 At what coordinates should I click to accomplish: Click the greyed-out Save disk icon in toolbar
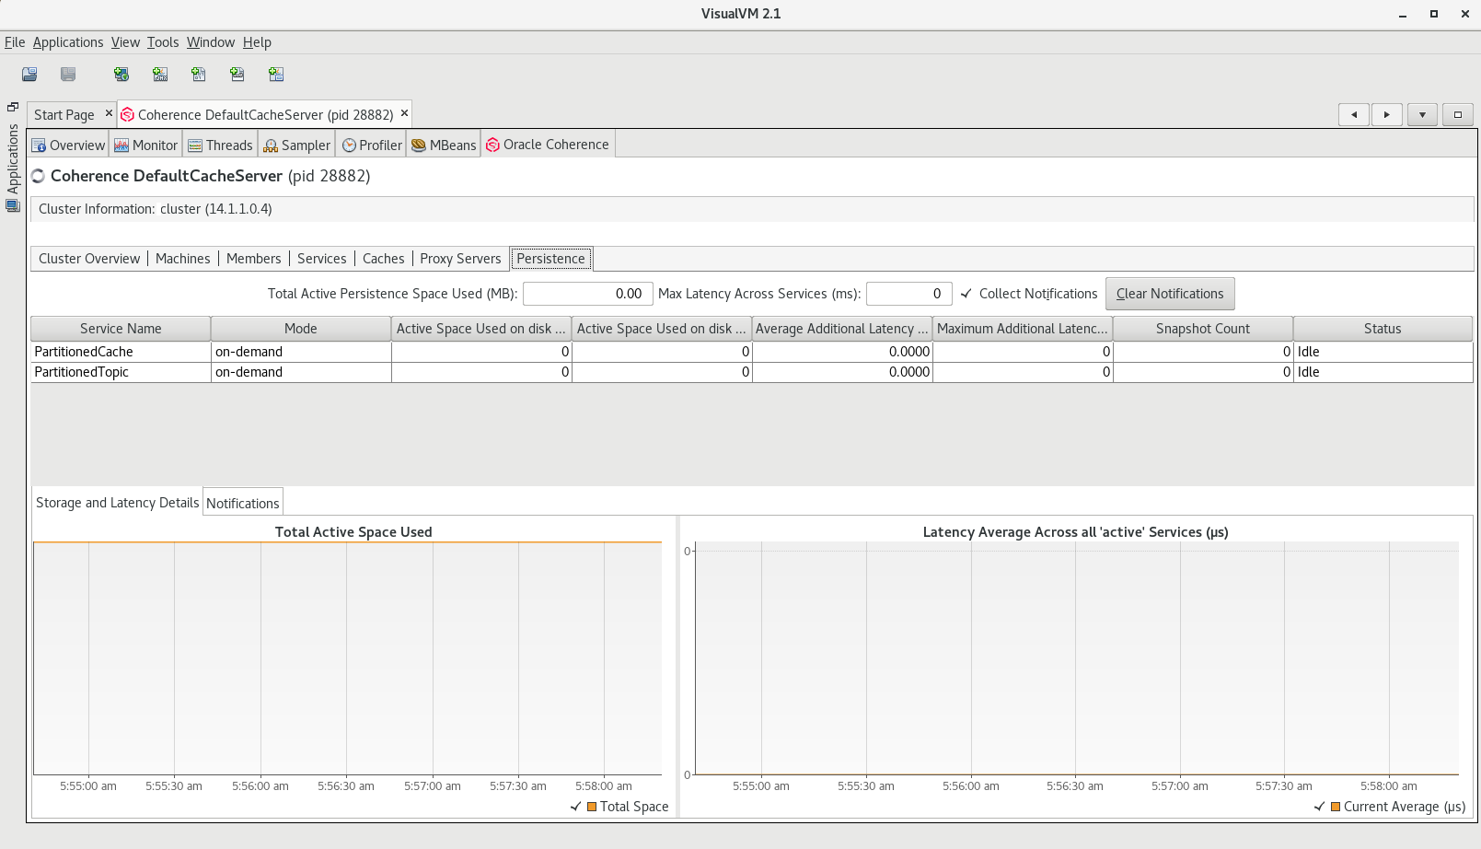point(68,75)
